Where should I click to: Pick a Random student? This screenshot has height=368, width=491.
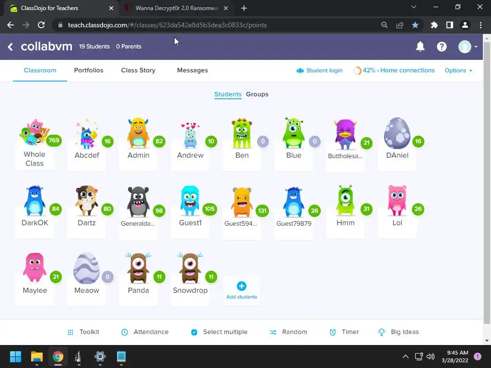288,332
